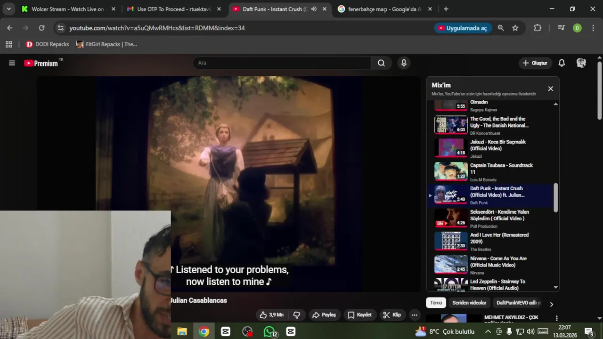Screen dimensions: 603x339
Task: Select the Seriden videolar chip
Action: (469, 303)
